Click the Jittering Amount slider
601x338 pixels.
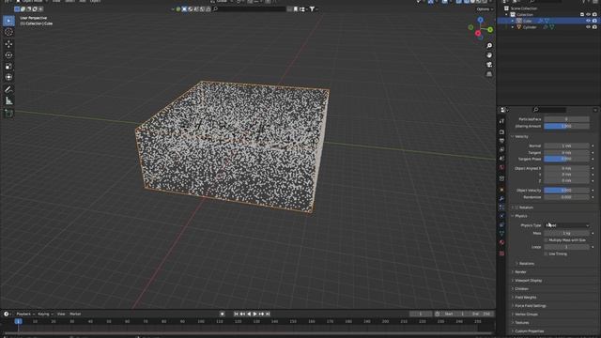pyautogui.click(x=566, y=126)
